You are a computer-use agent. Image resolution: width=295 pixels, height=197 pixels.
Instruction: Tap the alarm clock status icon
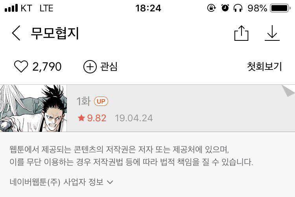[x=225, y=8]
